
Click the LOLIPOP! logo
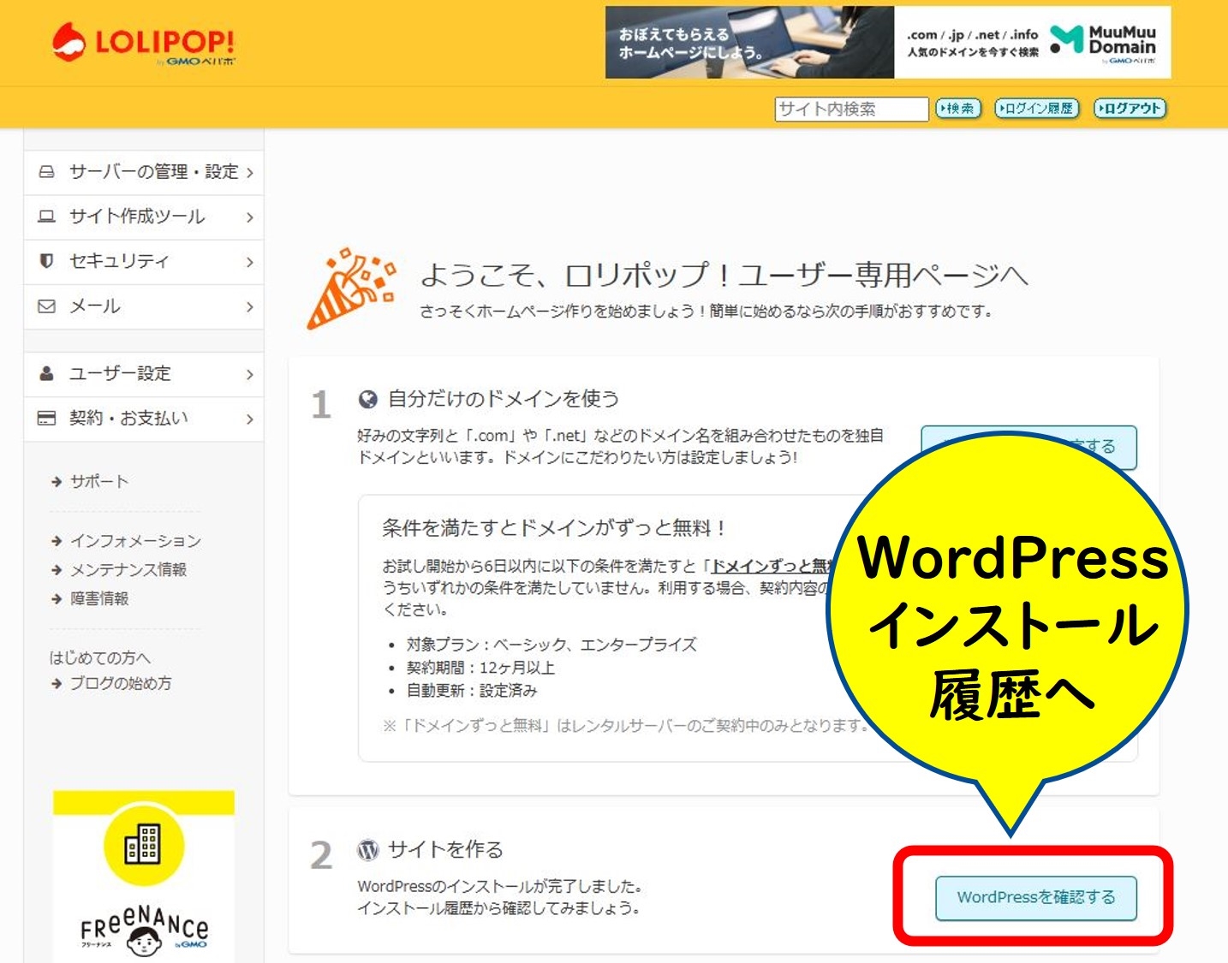tap(143, 44)
